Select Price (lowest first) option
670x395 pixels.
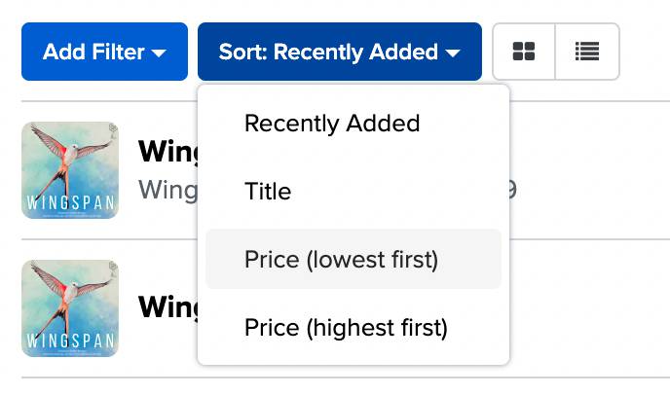click(x=354, y=259)
